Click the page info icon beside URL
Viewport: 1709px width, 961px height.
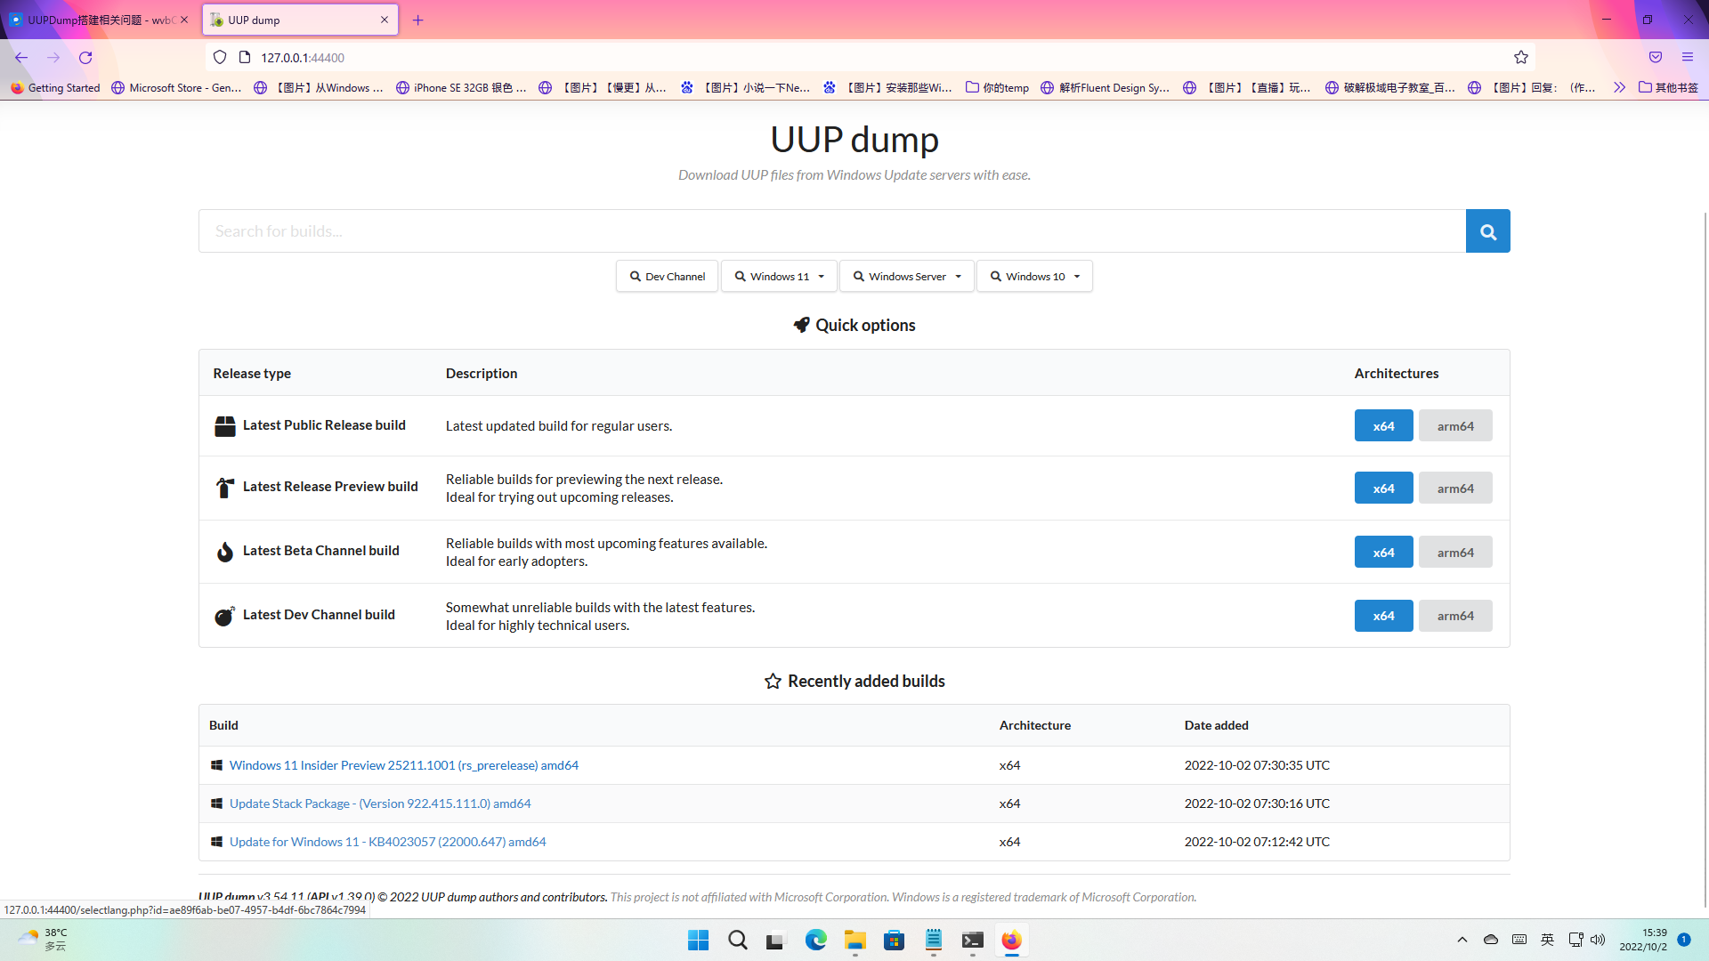(245, 58)
